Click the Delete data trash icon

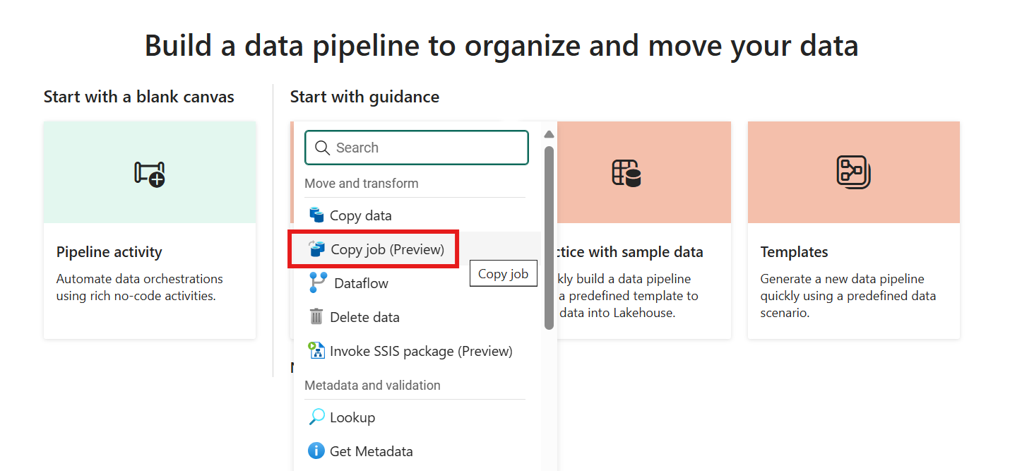(x=316, y=317)
